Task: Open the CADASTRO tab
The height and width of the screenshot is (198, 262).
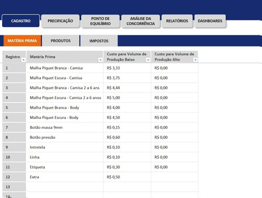Action: coord(21,21)
